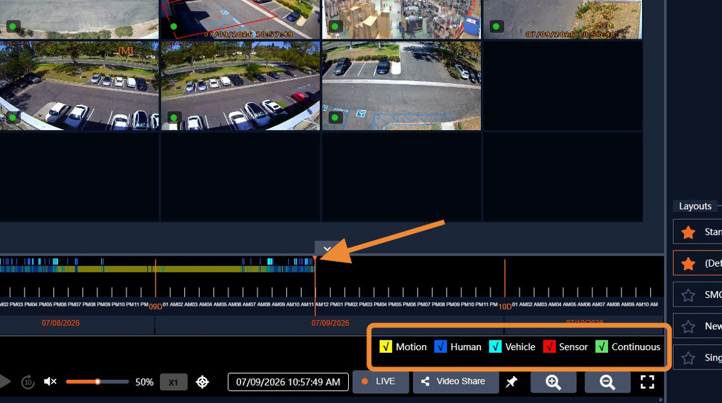Click the green status indicator on [M] camera
The image size is (722, 403).
click(x=13, y=117)
